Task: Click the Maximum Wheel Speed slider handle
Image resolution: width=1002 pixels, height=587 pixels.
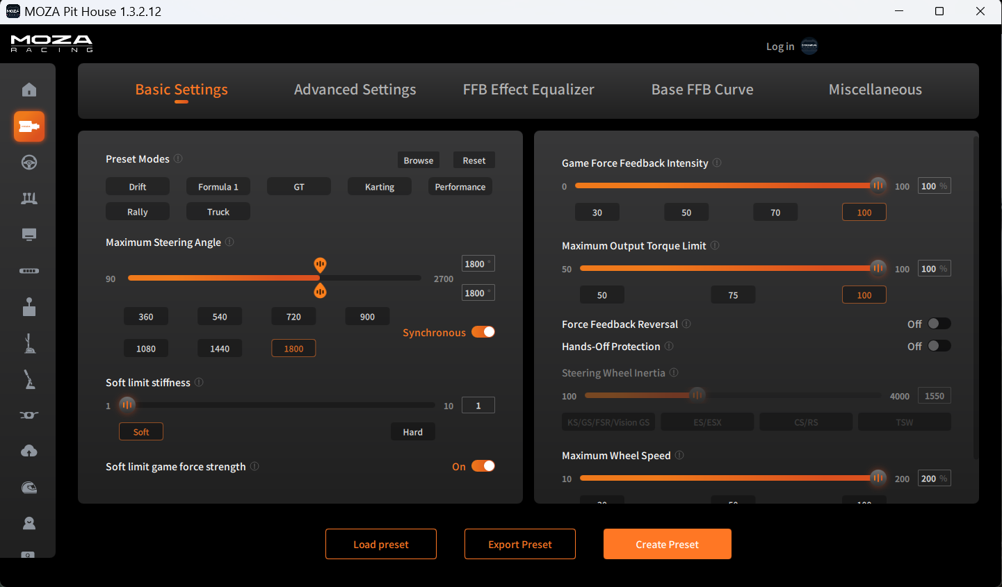Action: pyautogui.click(x=878, y=478)
